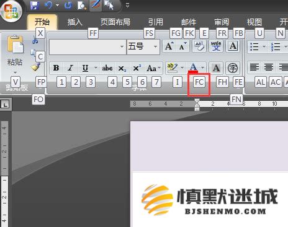The height and width of the screenshot is (227, 288).
Task: Click the Save icon in quick access toolbar
Action: click(35, 5)
